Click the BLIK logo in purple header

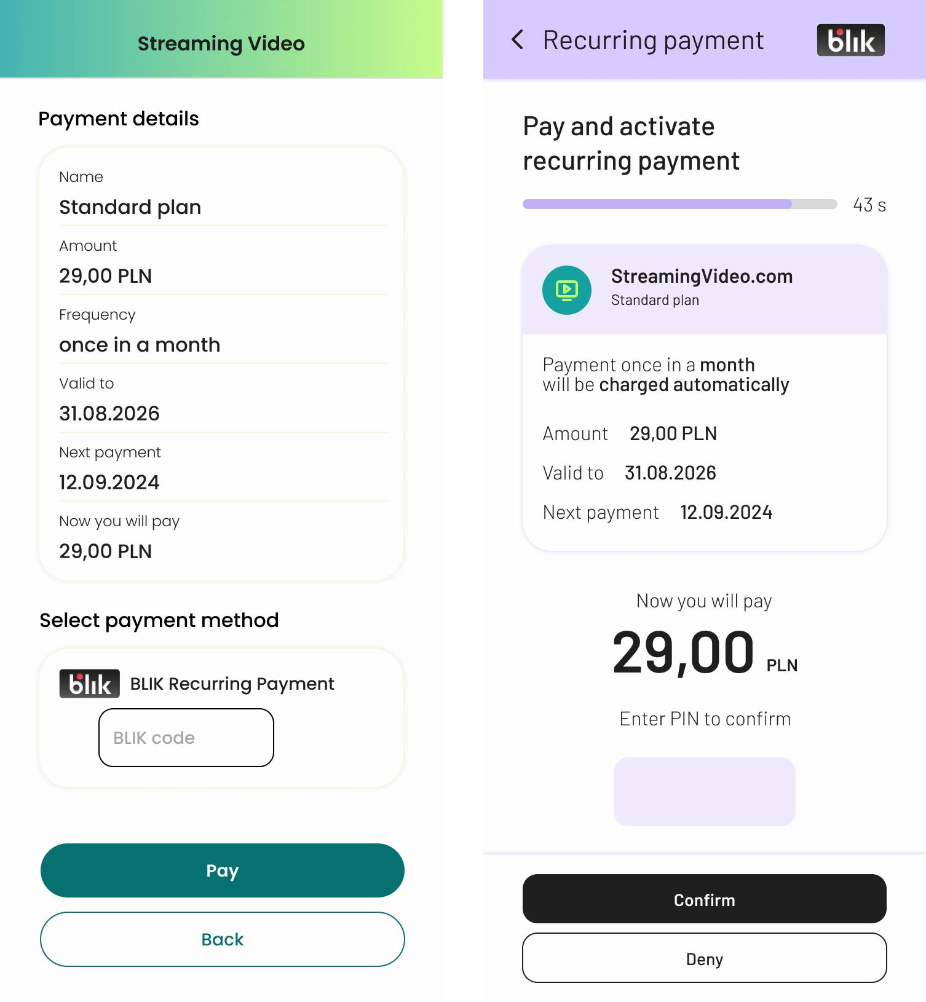point(850,40)
